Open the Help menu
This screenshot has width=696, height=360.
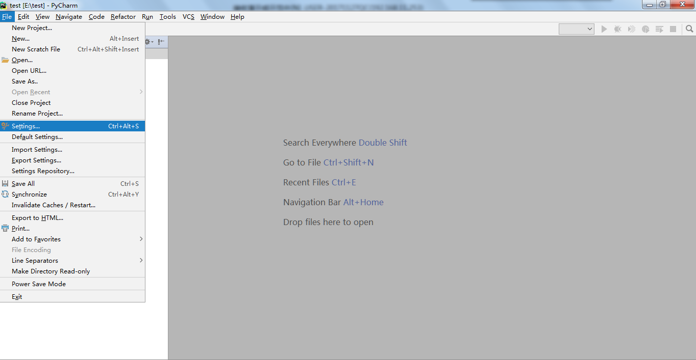pyautogui.click(x=237, y=17)
